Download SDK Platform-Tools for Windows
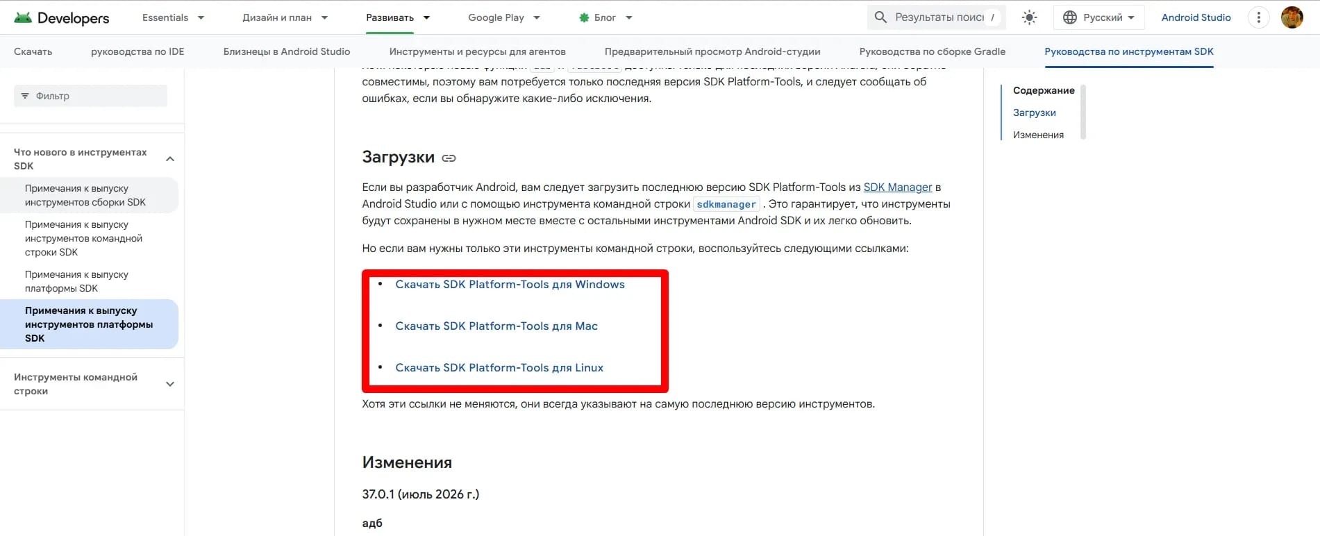1320x536 pixels. coord(510,285)
